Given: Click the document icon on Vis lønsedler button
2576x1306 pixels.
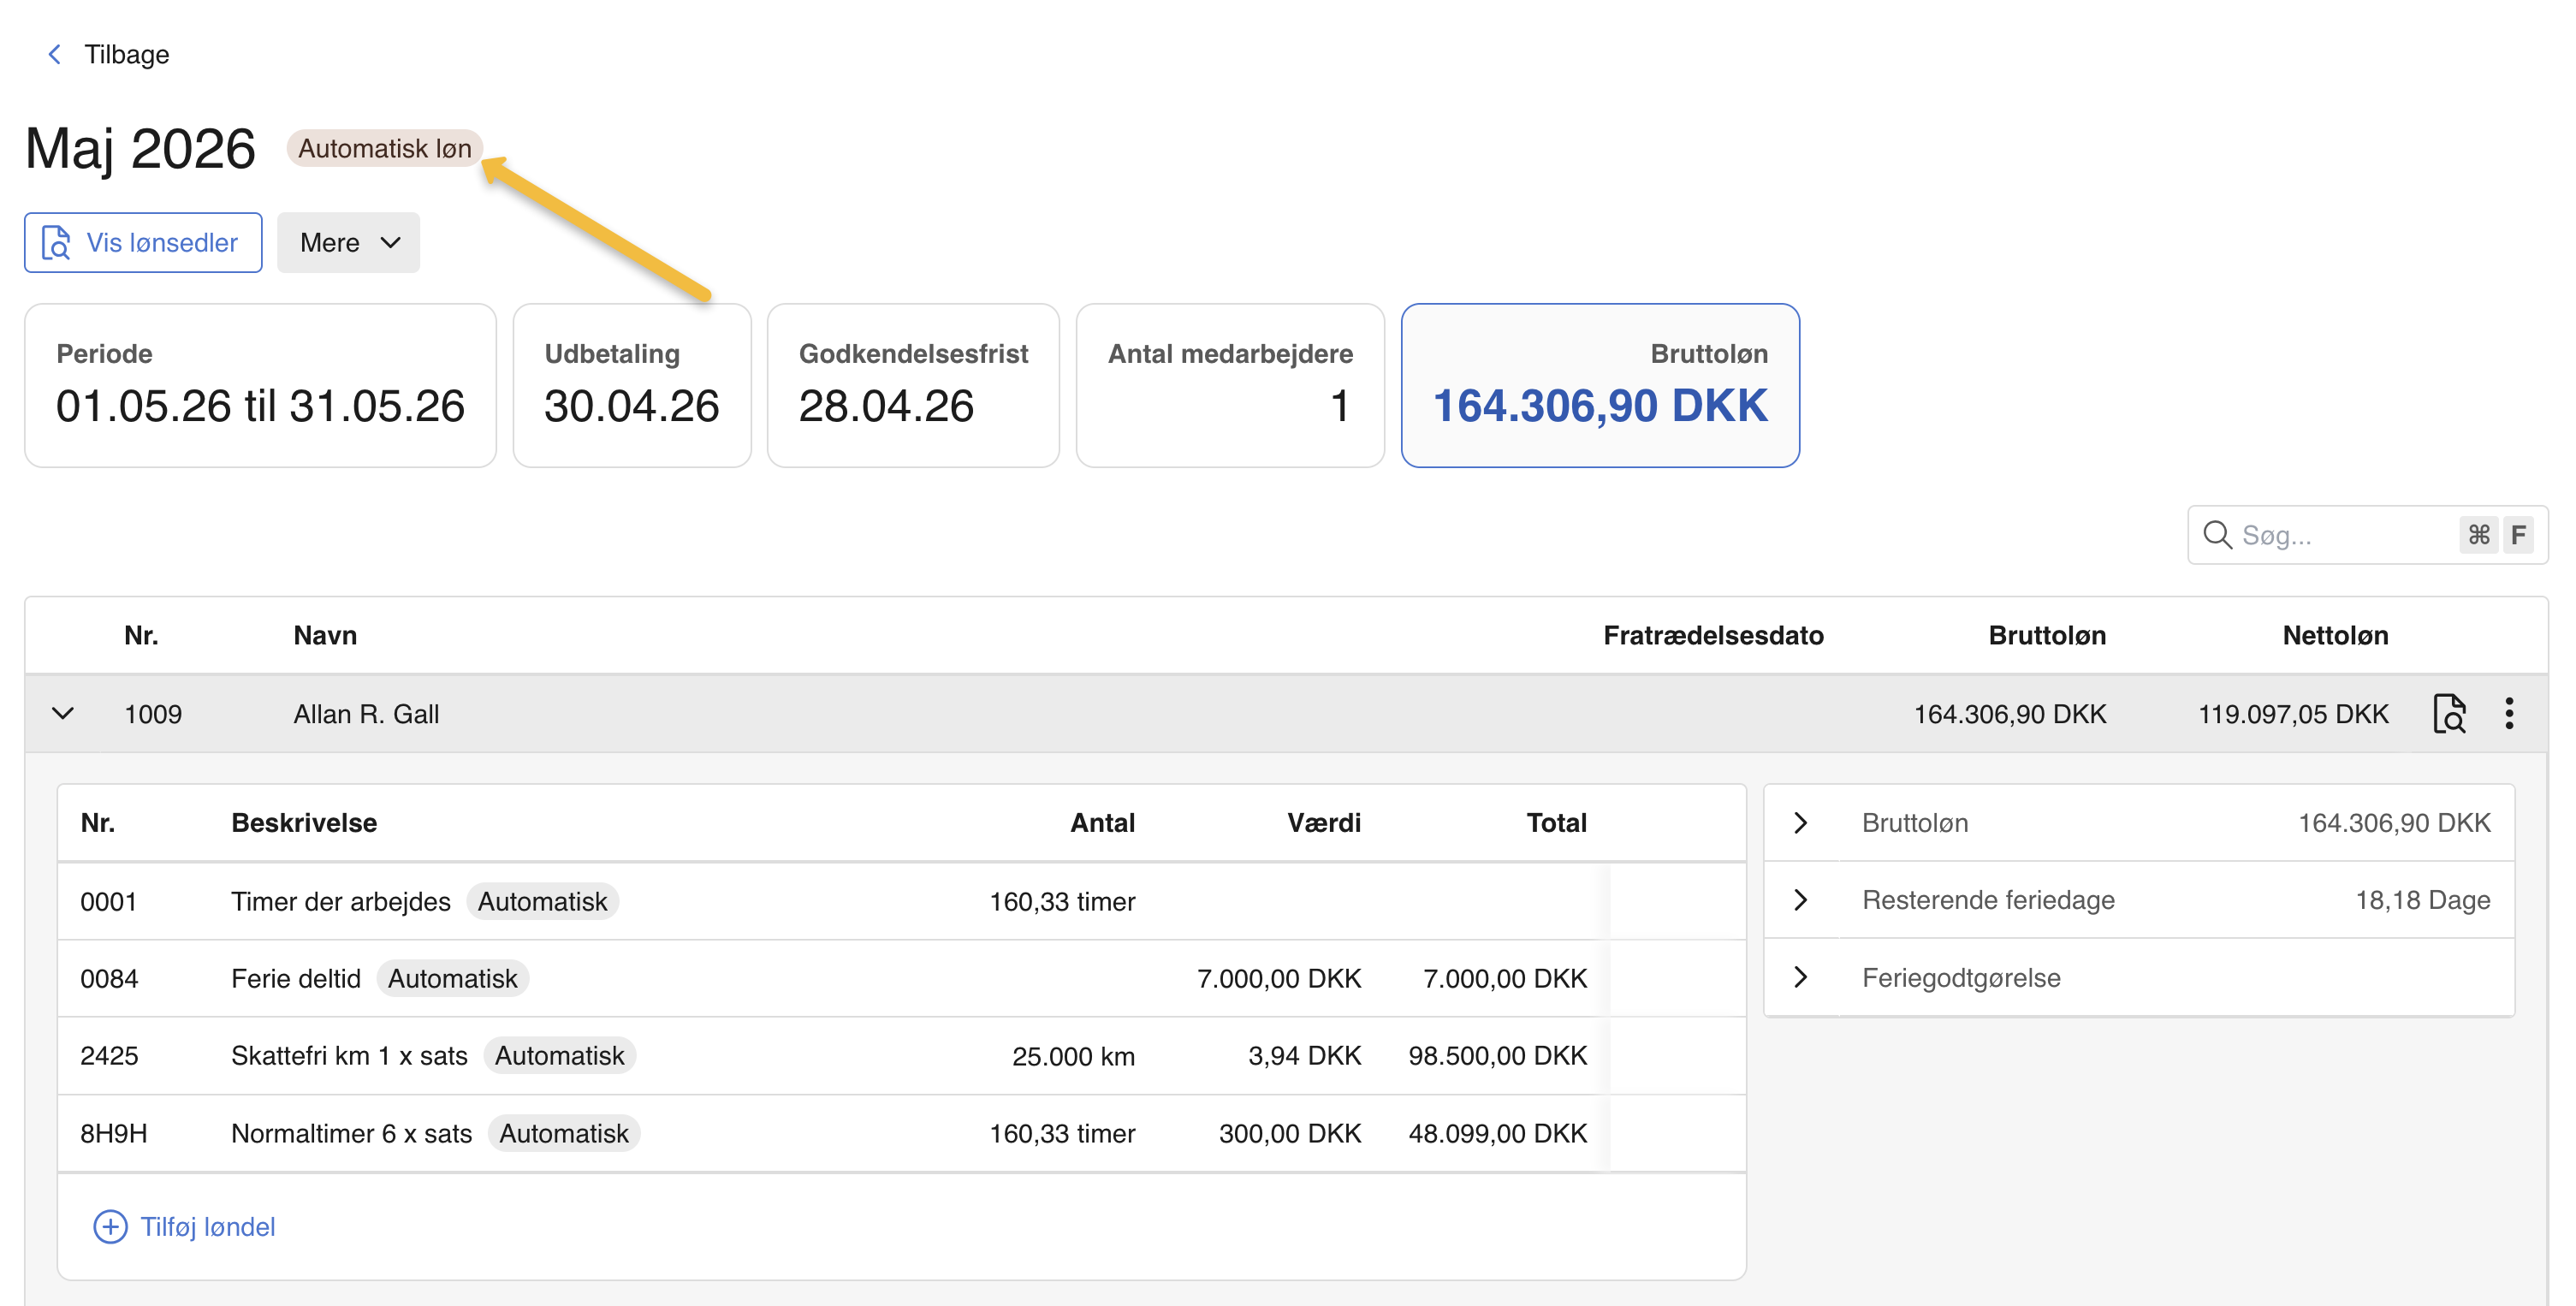Looking at the screenshot, I should click(x=56, y=243).
